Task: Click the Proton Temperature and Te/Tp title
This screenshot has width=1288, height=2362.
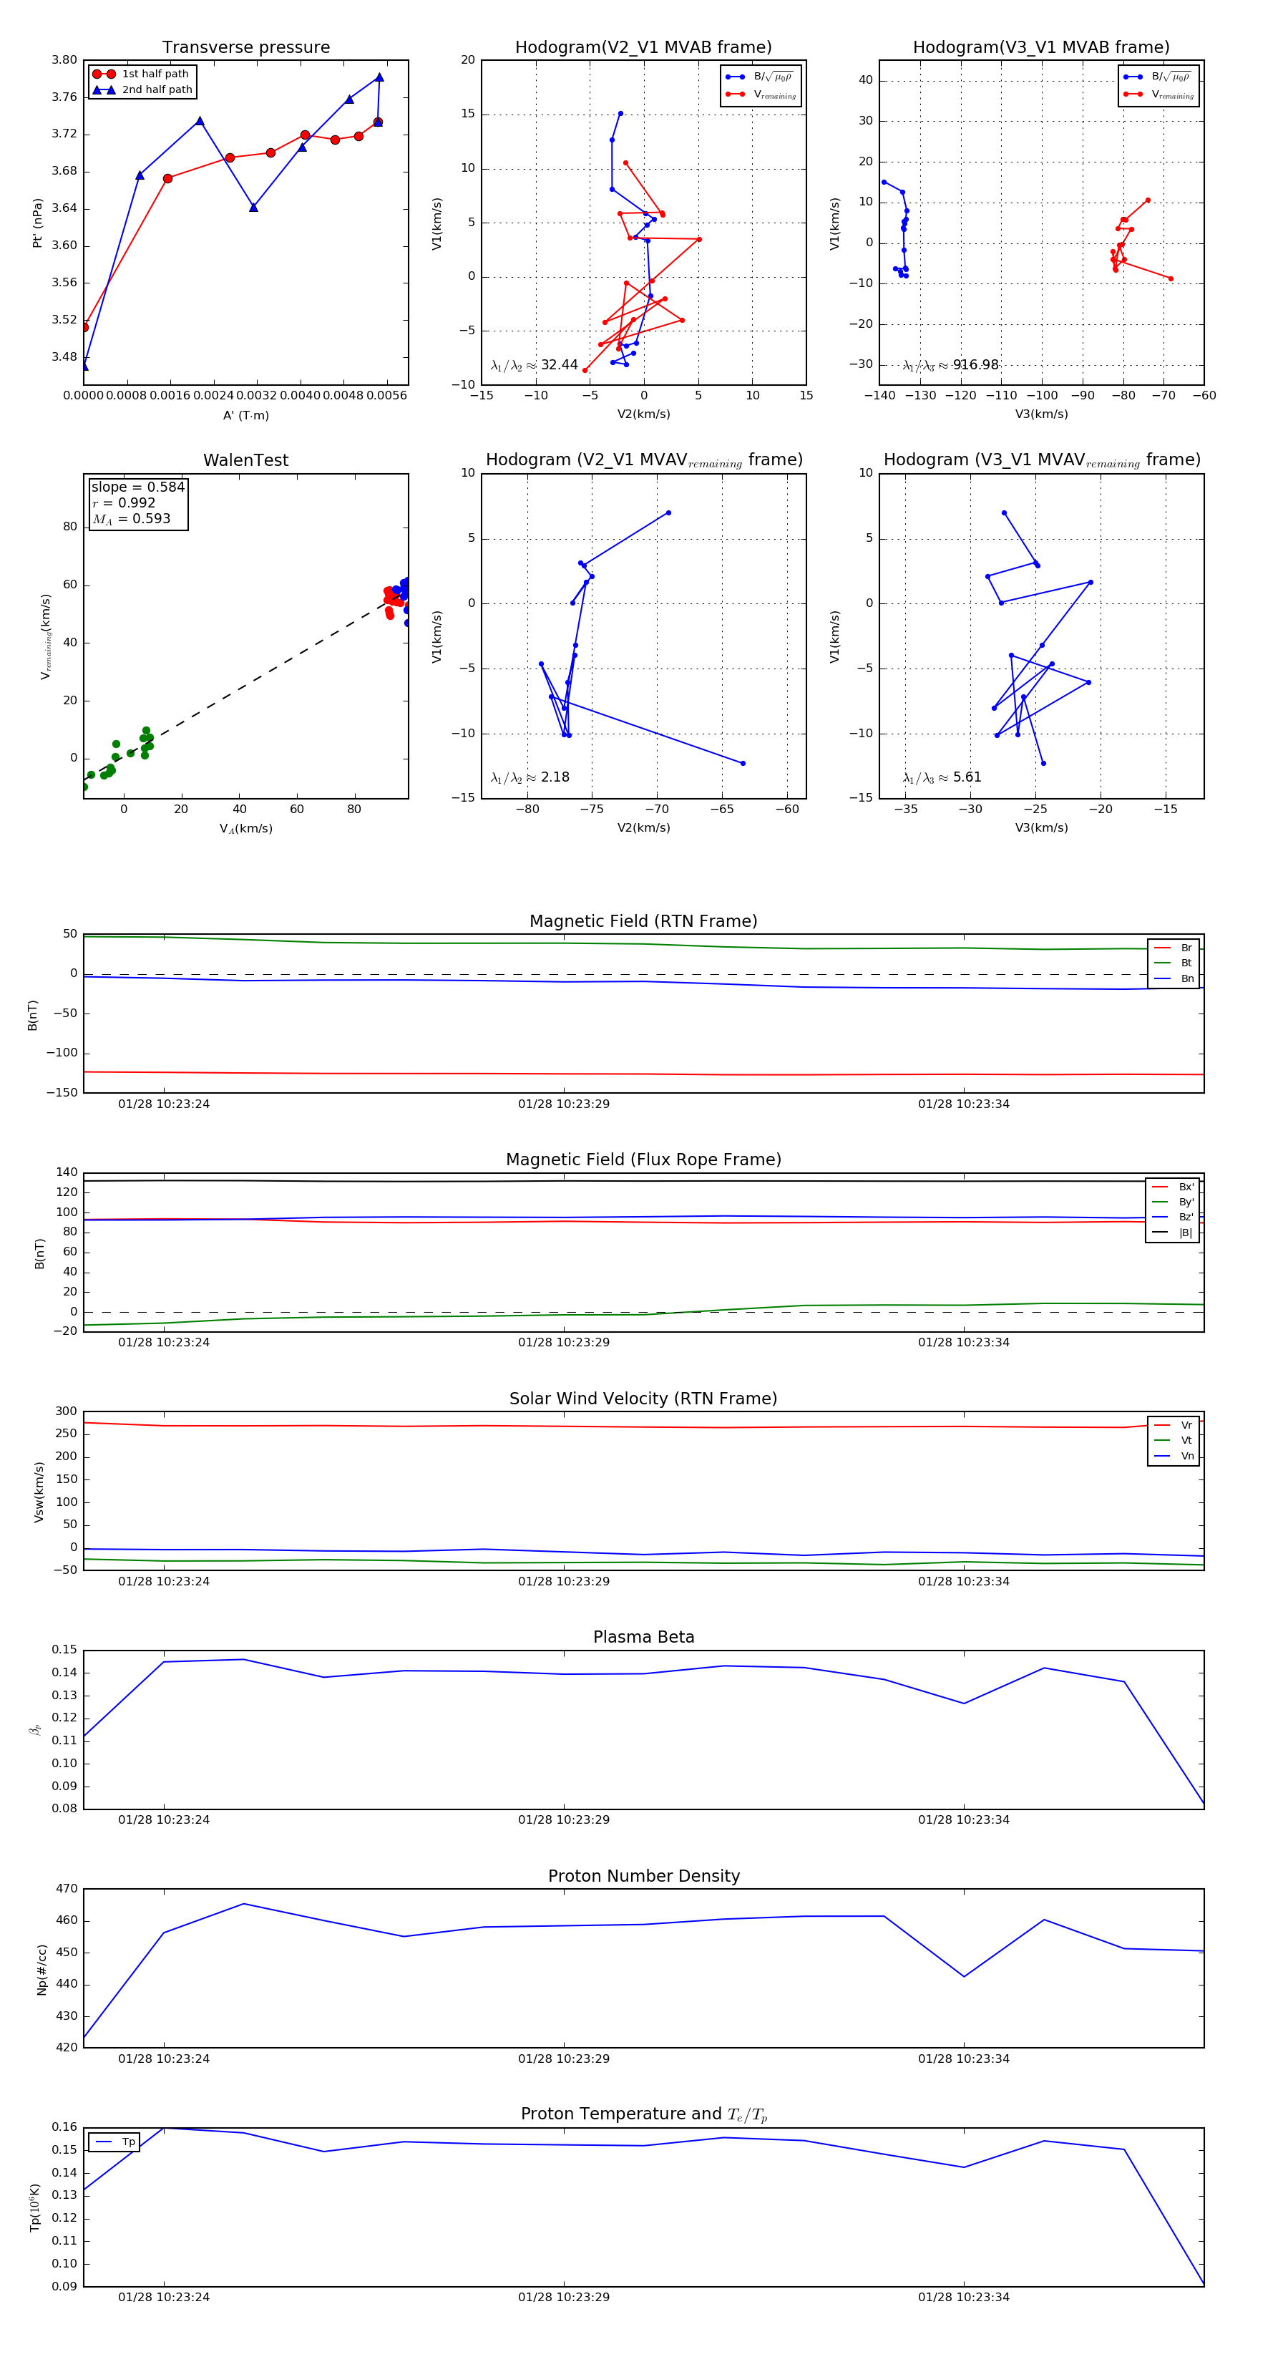Action: coord(643,2114)
